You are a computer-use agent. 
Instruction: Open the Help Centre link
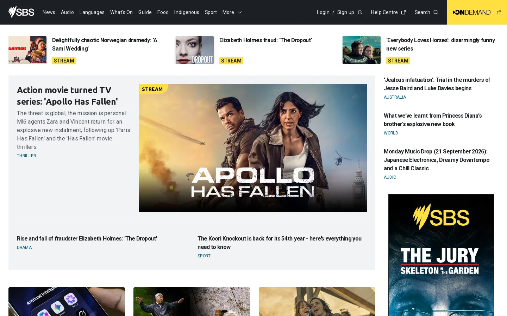[x=384, y=12]
